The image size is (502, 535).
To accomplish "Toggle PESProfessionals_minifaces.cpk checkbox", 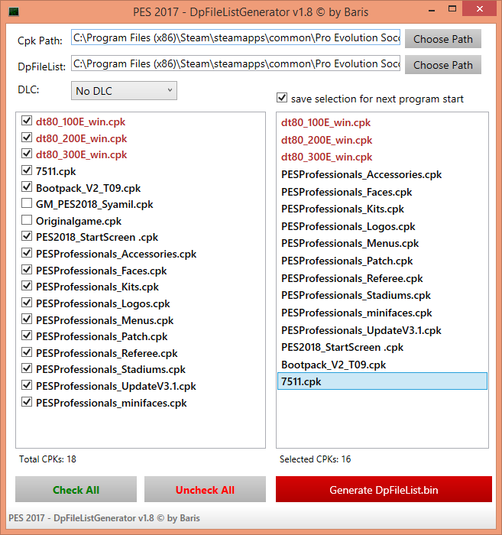I will click(x=27, y=401).
